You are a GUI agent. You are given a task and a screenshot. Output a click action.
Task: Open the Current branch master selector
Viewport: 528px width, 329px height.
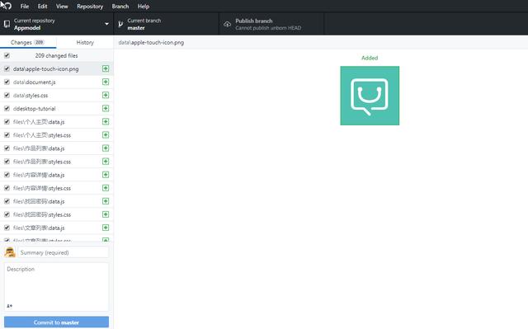coord(167,24)
